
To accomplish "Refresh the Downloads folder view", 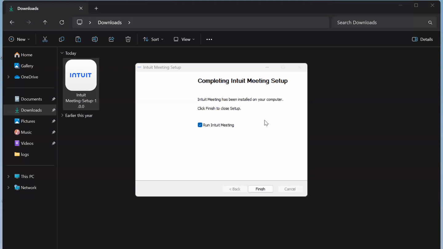I will (x=62, y=22).
